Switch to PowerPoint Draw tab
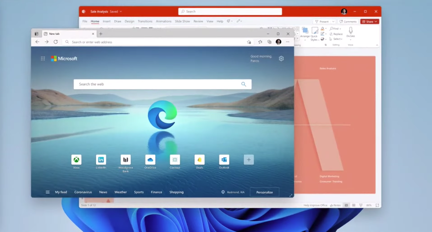This screenshot has width=432, height=232. 118,21
